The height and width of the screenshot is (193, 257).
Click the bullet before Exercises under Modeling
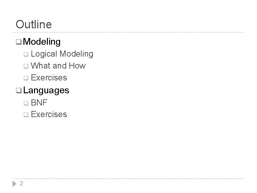(26, 78)
